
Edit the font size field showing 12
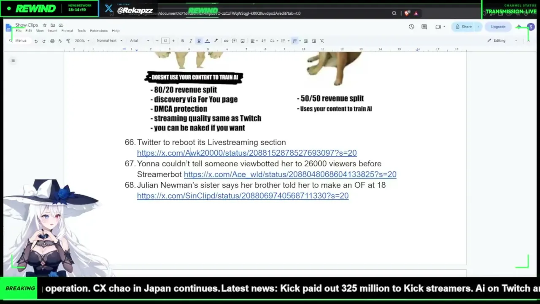[165, 41]
